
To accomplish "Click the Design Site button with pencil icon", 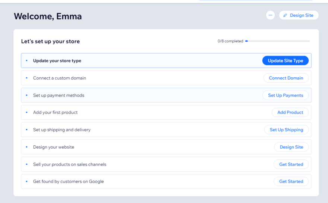I will click(x=299, y=15).
